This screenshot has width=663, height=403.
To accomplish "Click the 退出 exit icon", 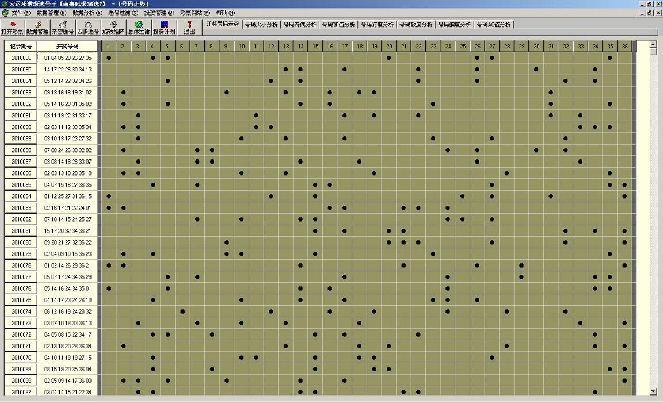I will 189,28.
